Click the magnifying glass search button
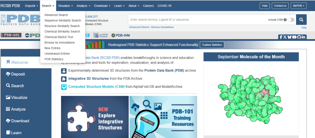Image resolution: width=315 pixels, height=138 pixels. pyautogui.click(x=301, y=20)
